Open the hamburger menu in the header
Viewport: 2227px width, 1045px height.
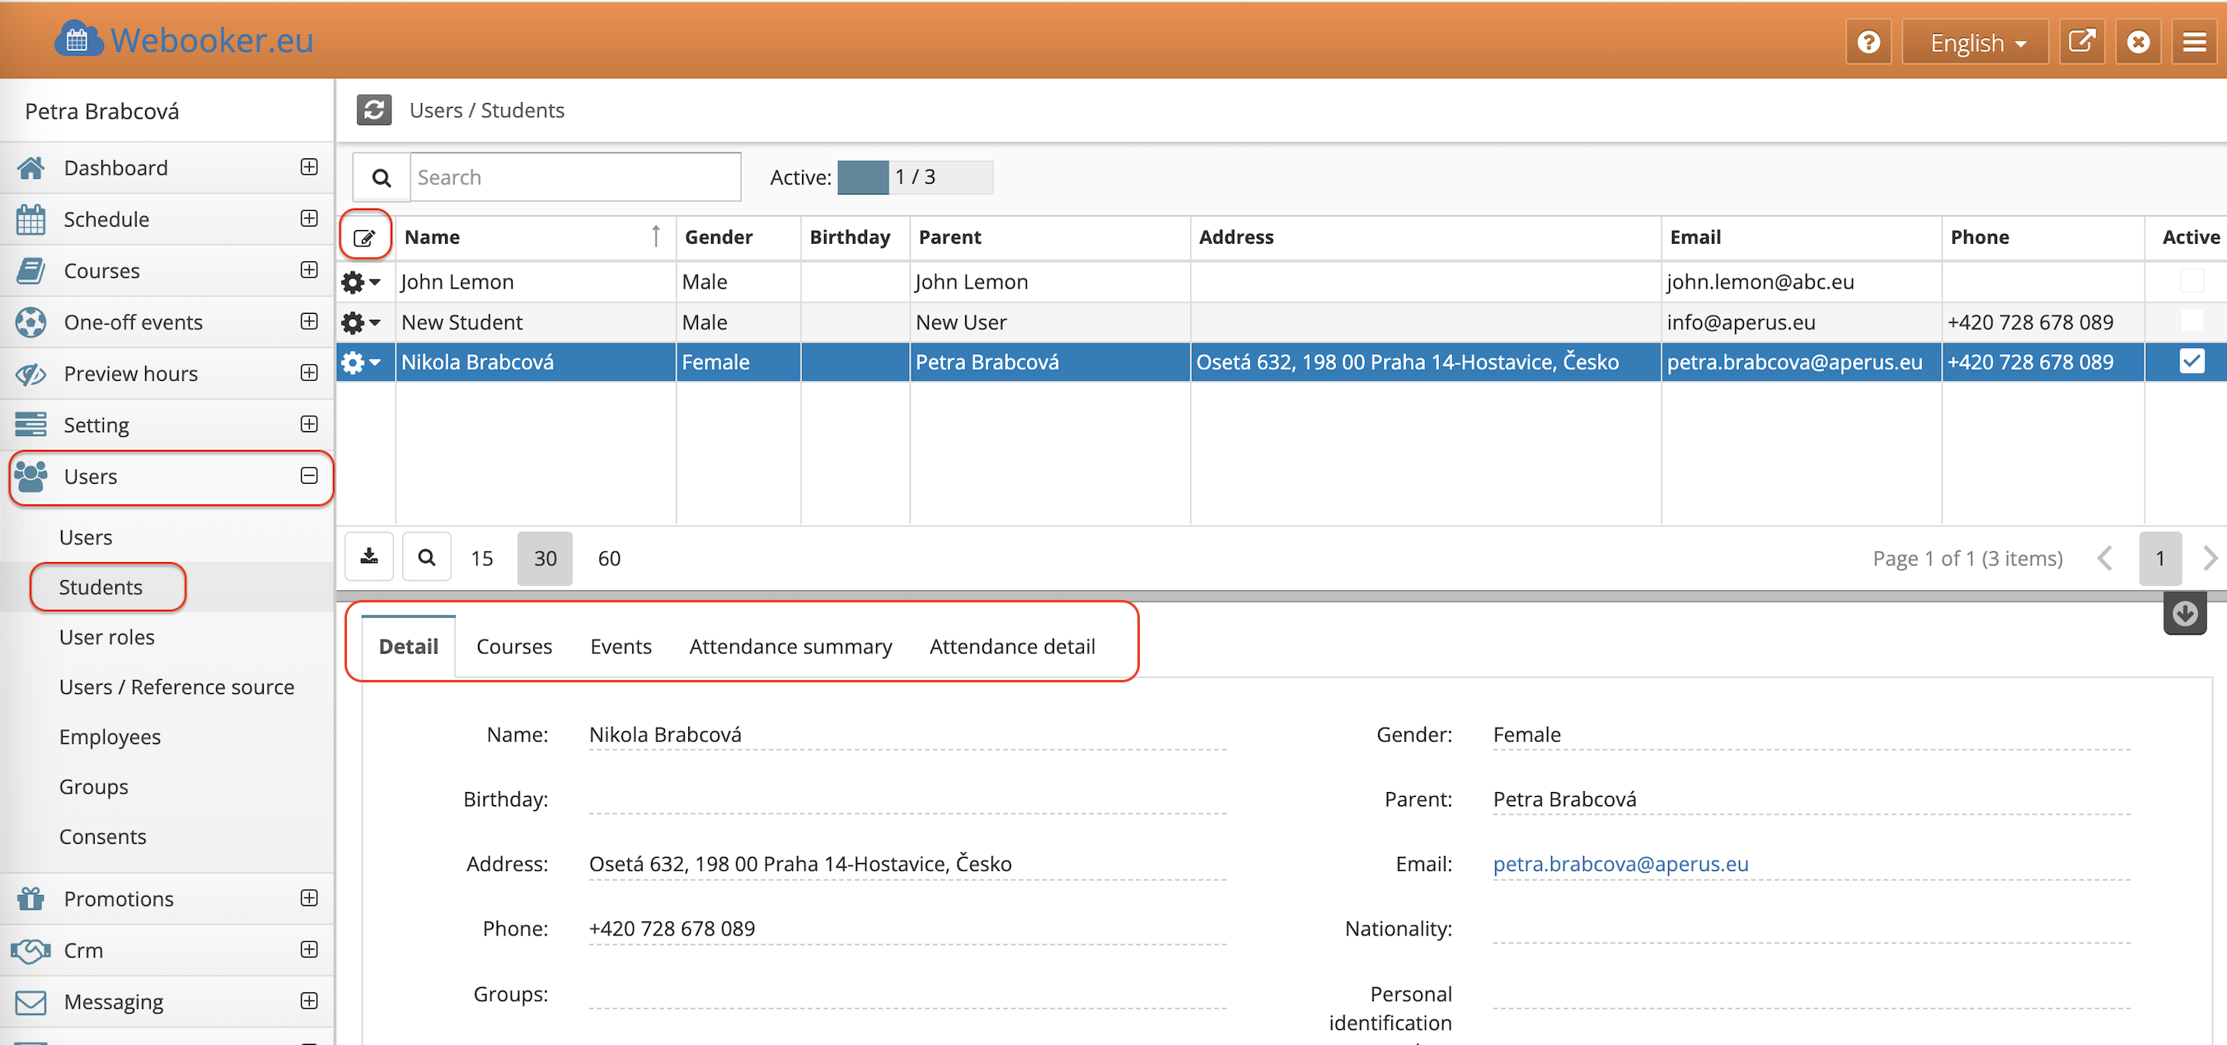[x=2193, y=41]
